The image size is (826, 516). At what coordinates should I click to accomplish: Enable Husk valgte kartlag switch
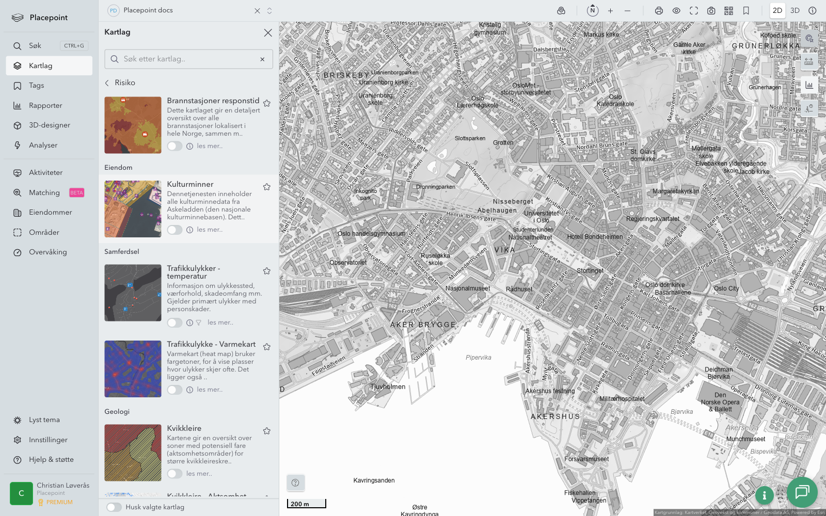[x=114, y=507]
